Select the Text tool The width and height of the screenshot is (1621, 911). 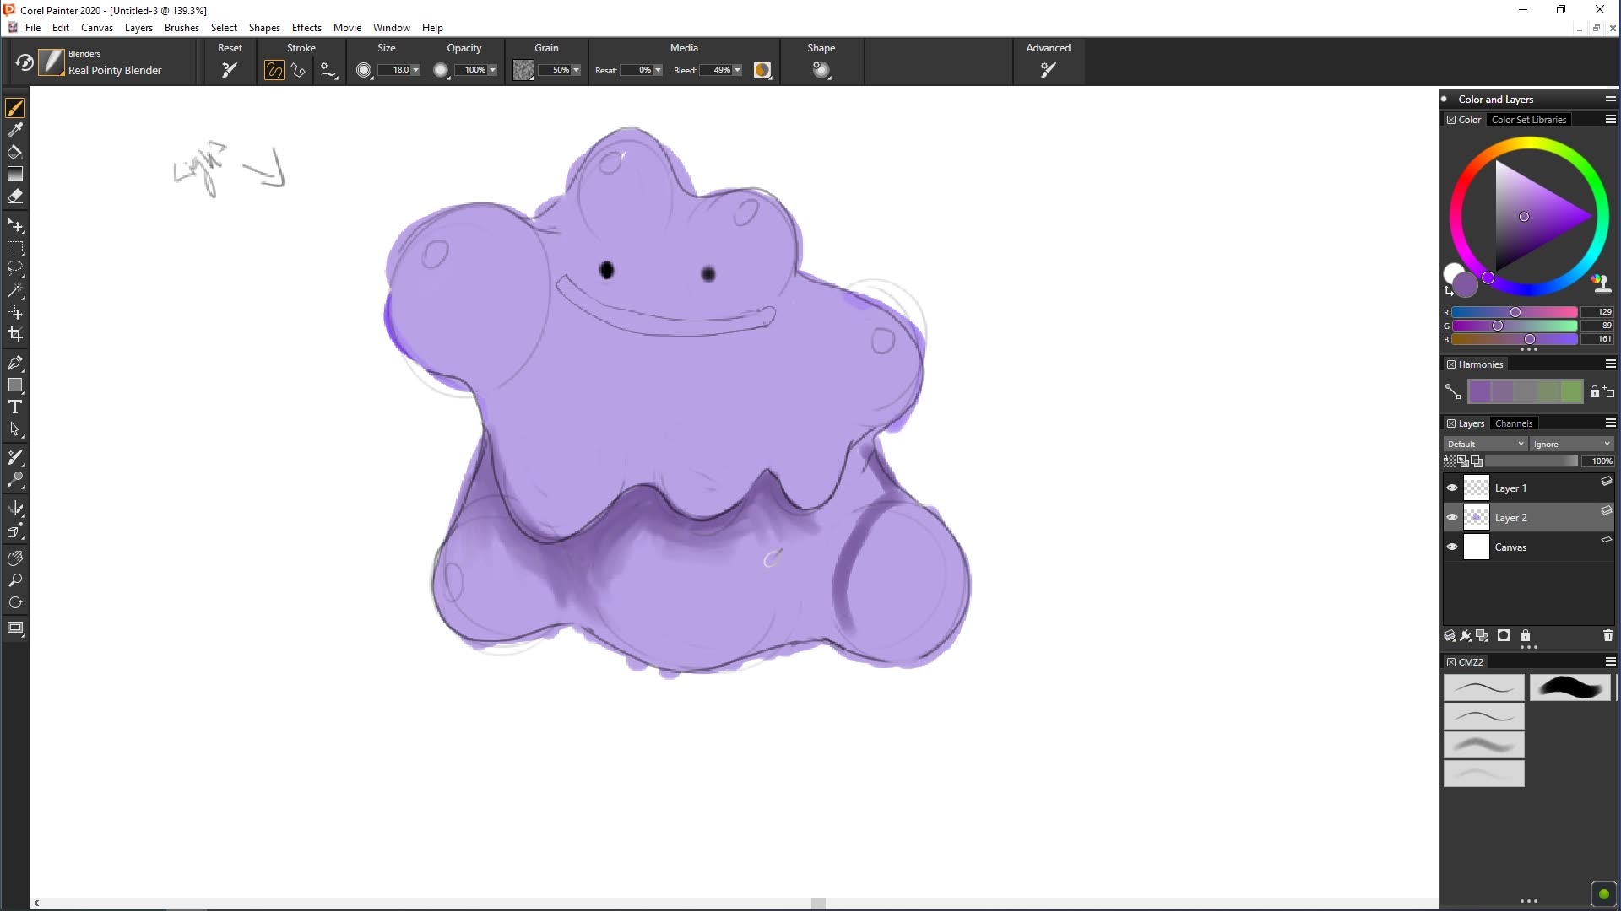(x=15, y=407)
